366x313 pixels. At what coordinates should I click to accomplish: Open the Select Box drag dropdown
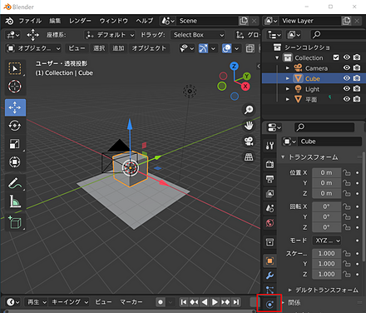(x=198, y=35)
